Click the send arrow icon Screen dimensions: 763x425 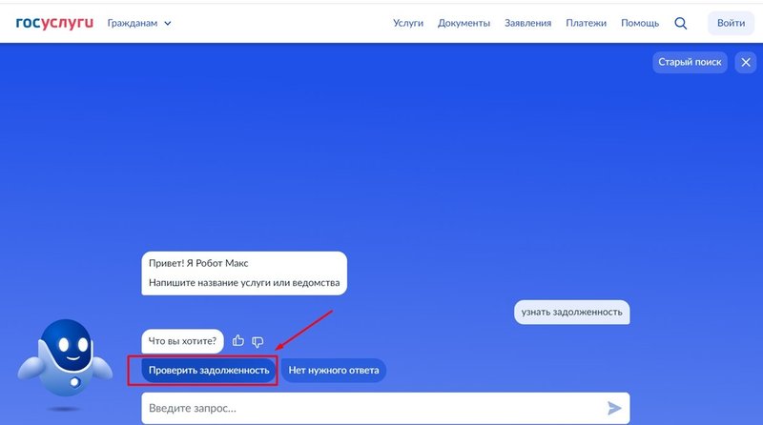click(x=614, y=408)
